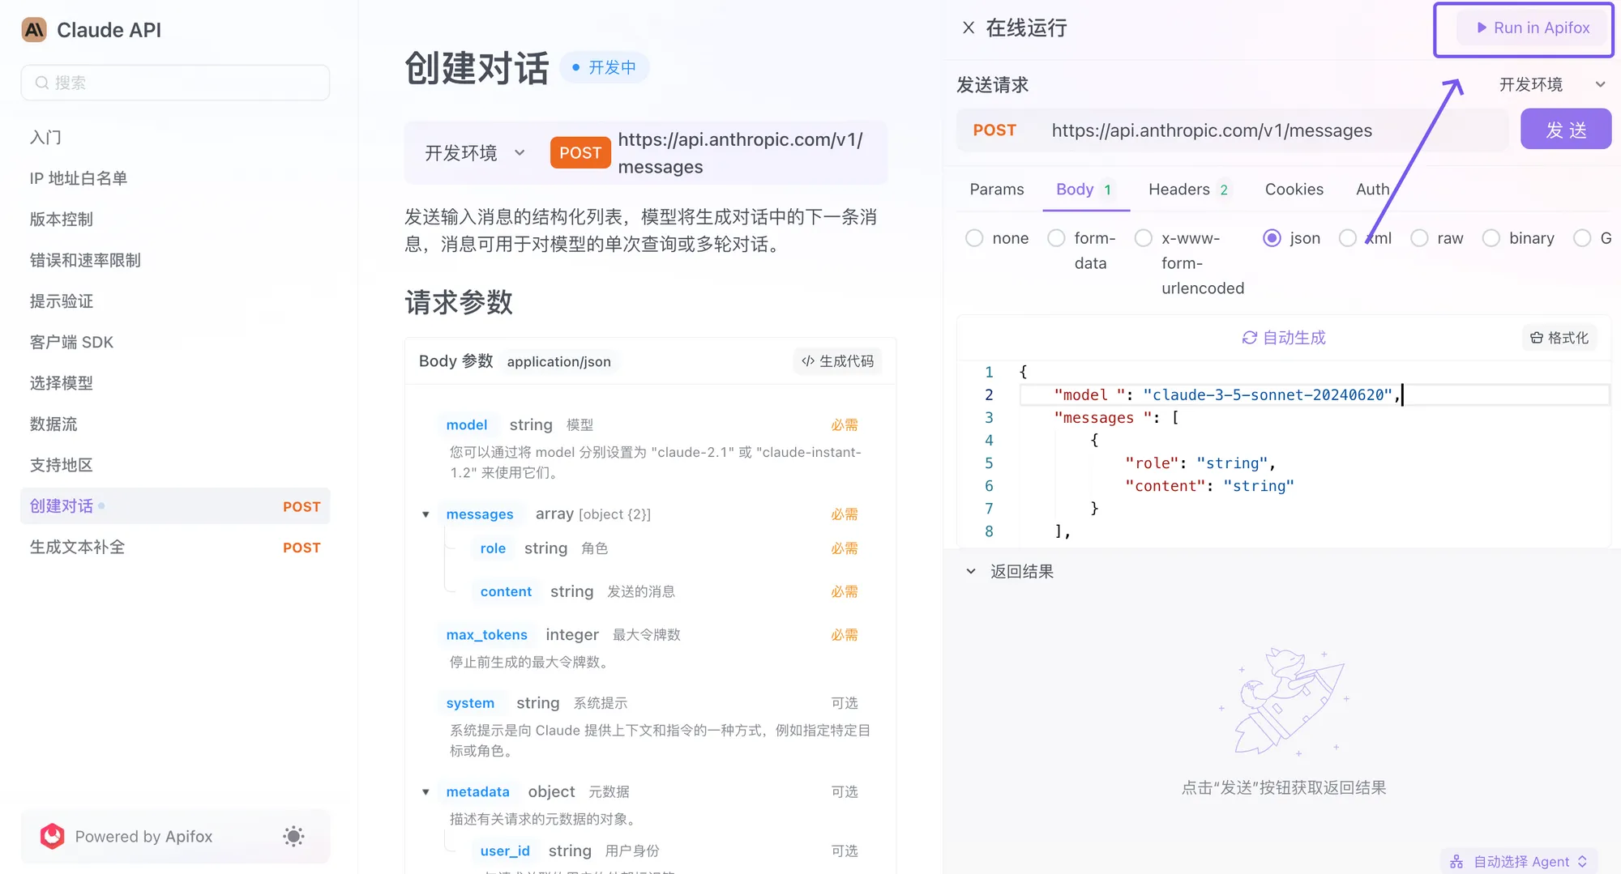Switch to the Params tab
The width and height of the screenshot is (1621, 874).
[996, 189]
